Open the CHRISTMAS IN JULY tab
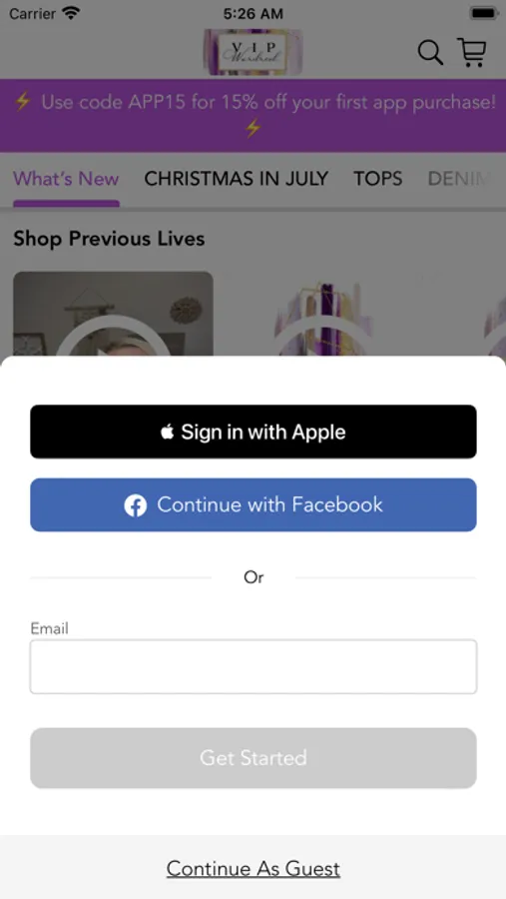506x899 pixels. [237, 179]
